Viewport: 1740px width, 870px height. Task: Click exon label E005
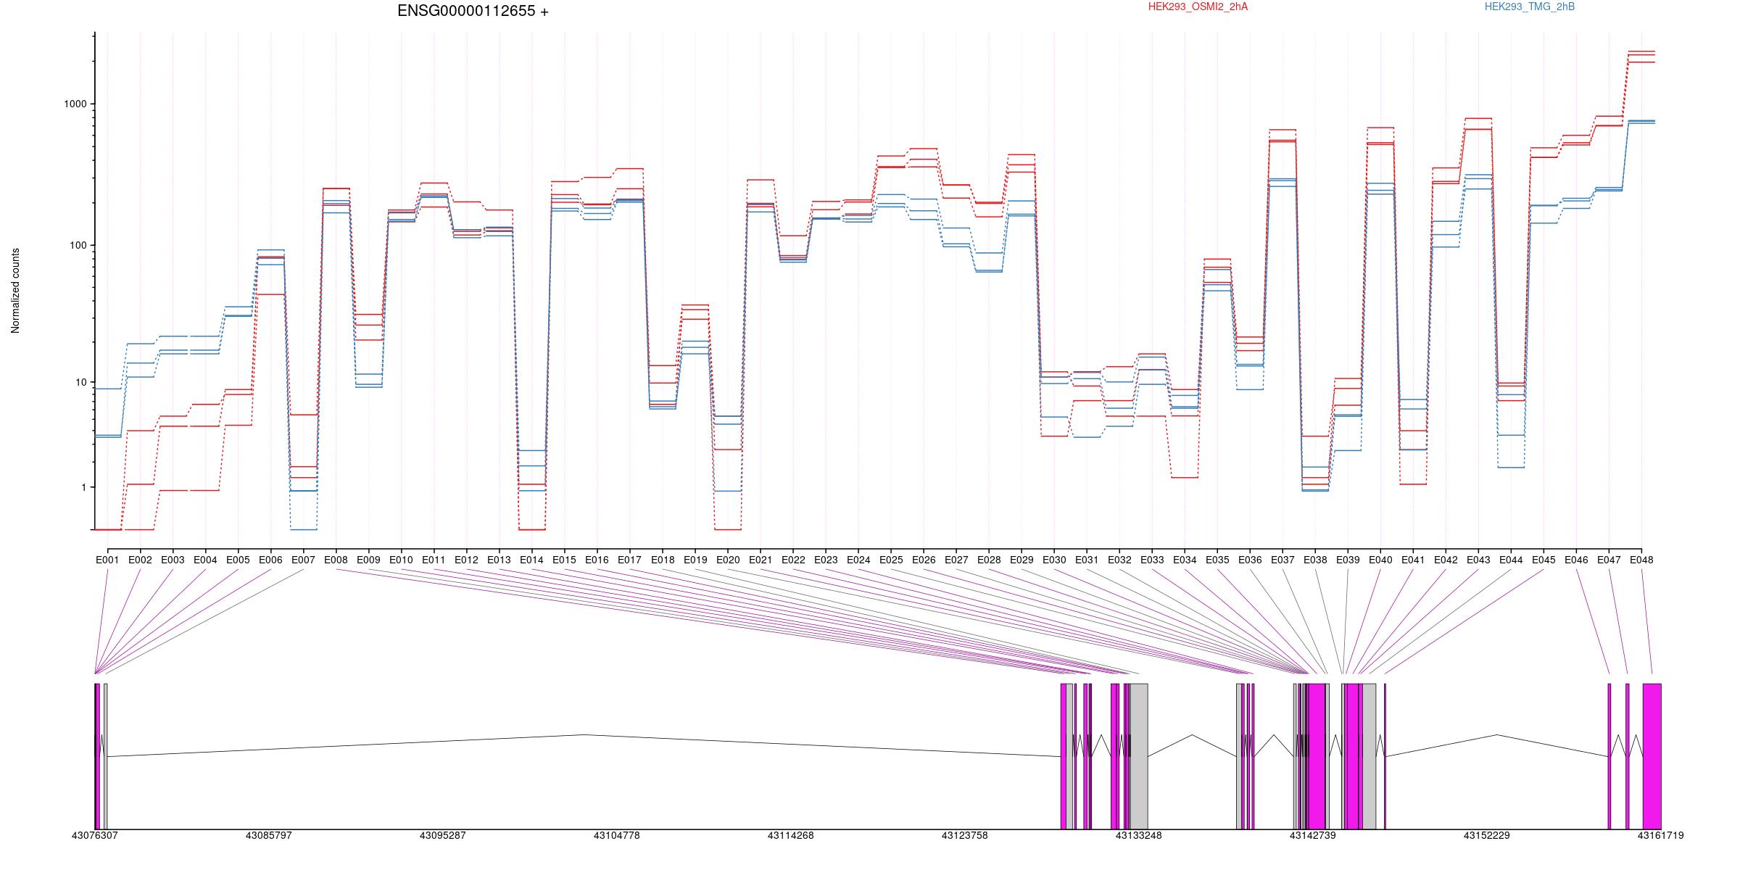(x=238, y=560)
